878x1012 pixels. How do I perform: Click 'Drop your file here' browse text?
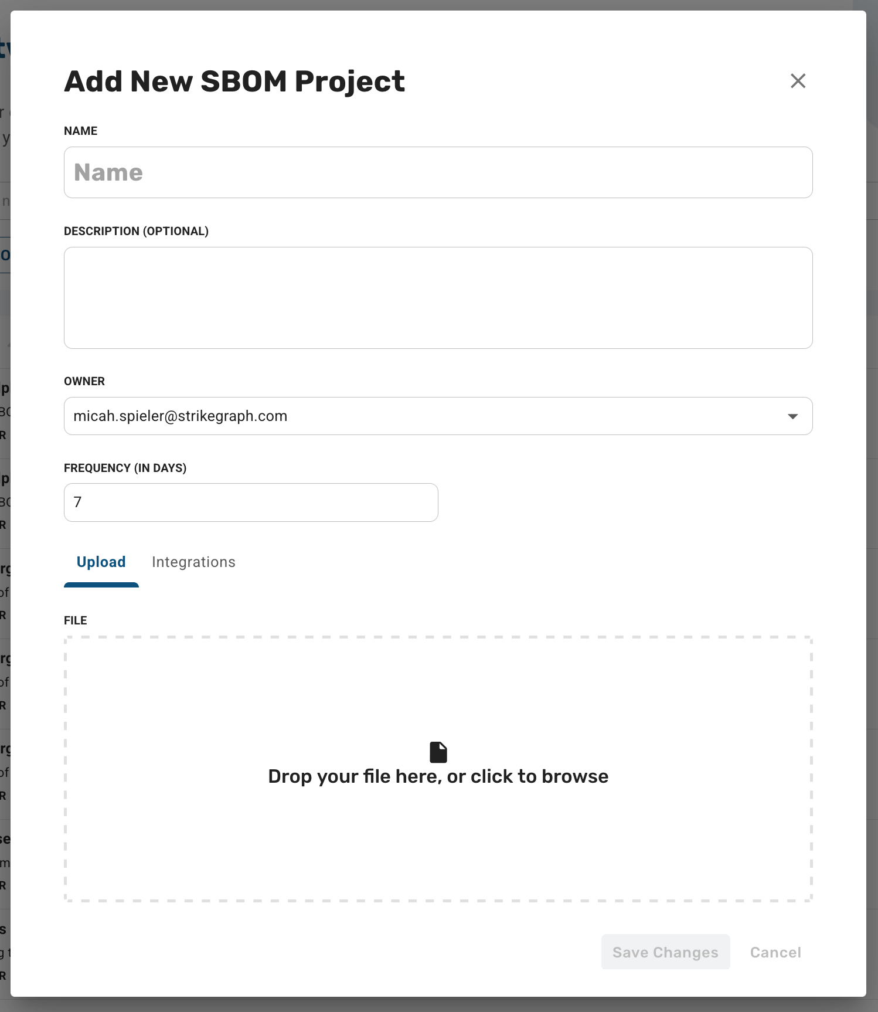[438, 776]
